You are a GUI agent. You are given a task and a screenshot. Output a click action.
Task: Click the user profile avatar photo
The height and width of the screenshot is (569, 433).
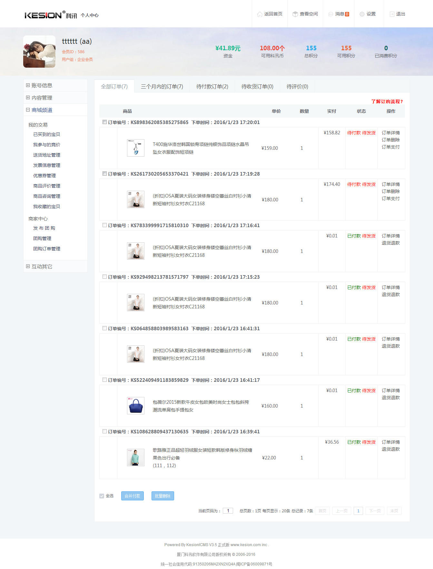click(x=39, y=52)
